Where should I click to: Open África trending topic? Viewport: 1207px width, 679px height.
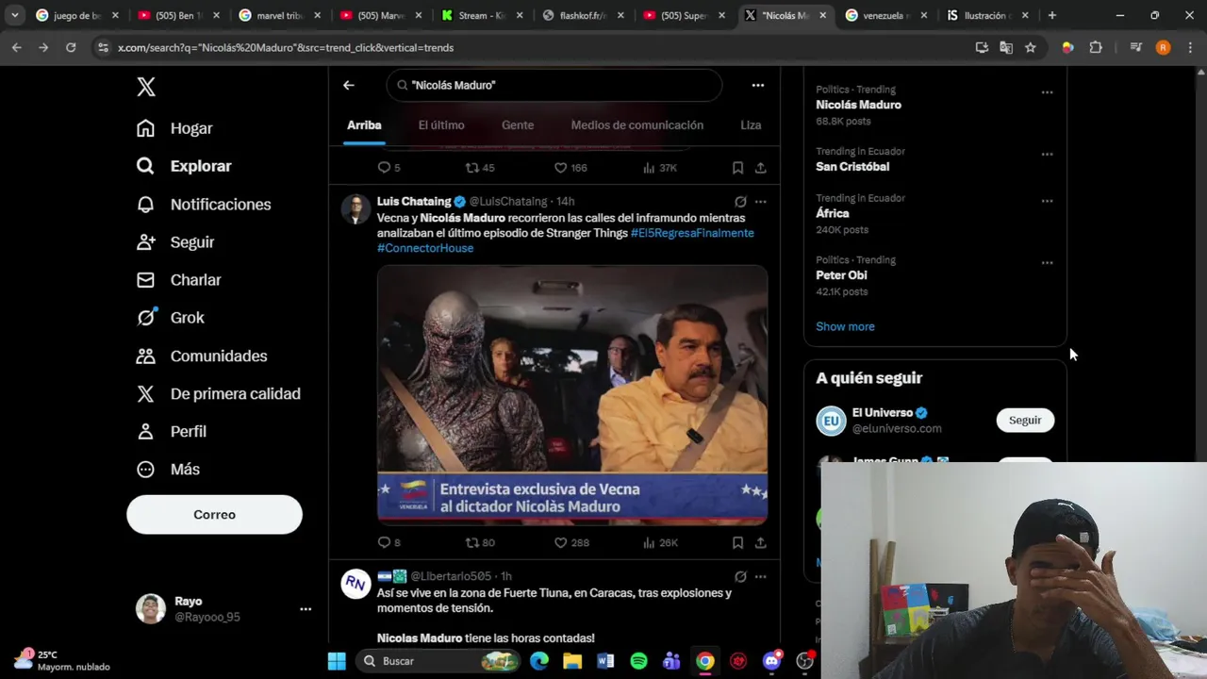pyautogui.click(x=833, y=214)
